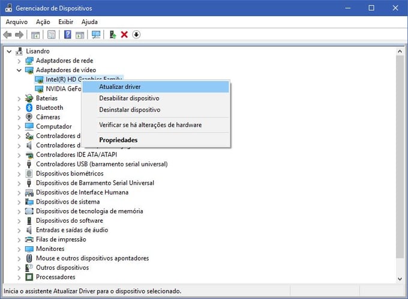The height and width of the screenshot is (299, 408).
Task: Expand the Câmeras node
Action: click(19, 118)
